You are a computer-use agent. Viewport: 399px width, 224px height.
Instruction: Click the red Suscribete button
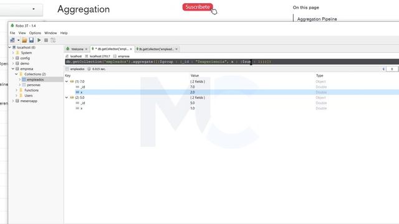point(198,7)
